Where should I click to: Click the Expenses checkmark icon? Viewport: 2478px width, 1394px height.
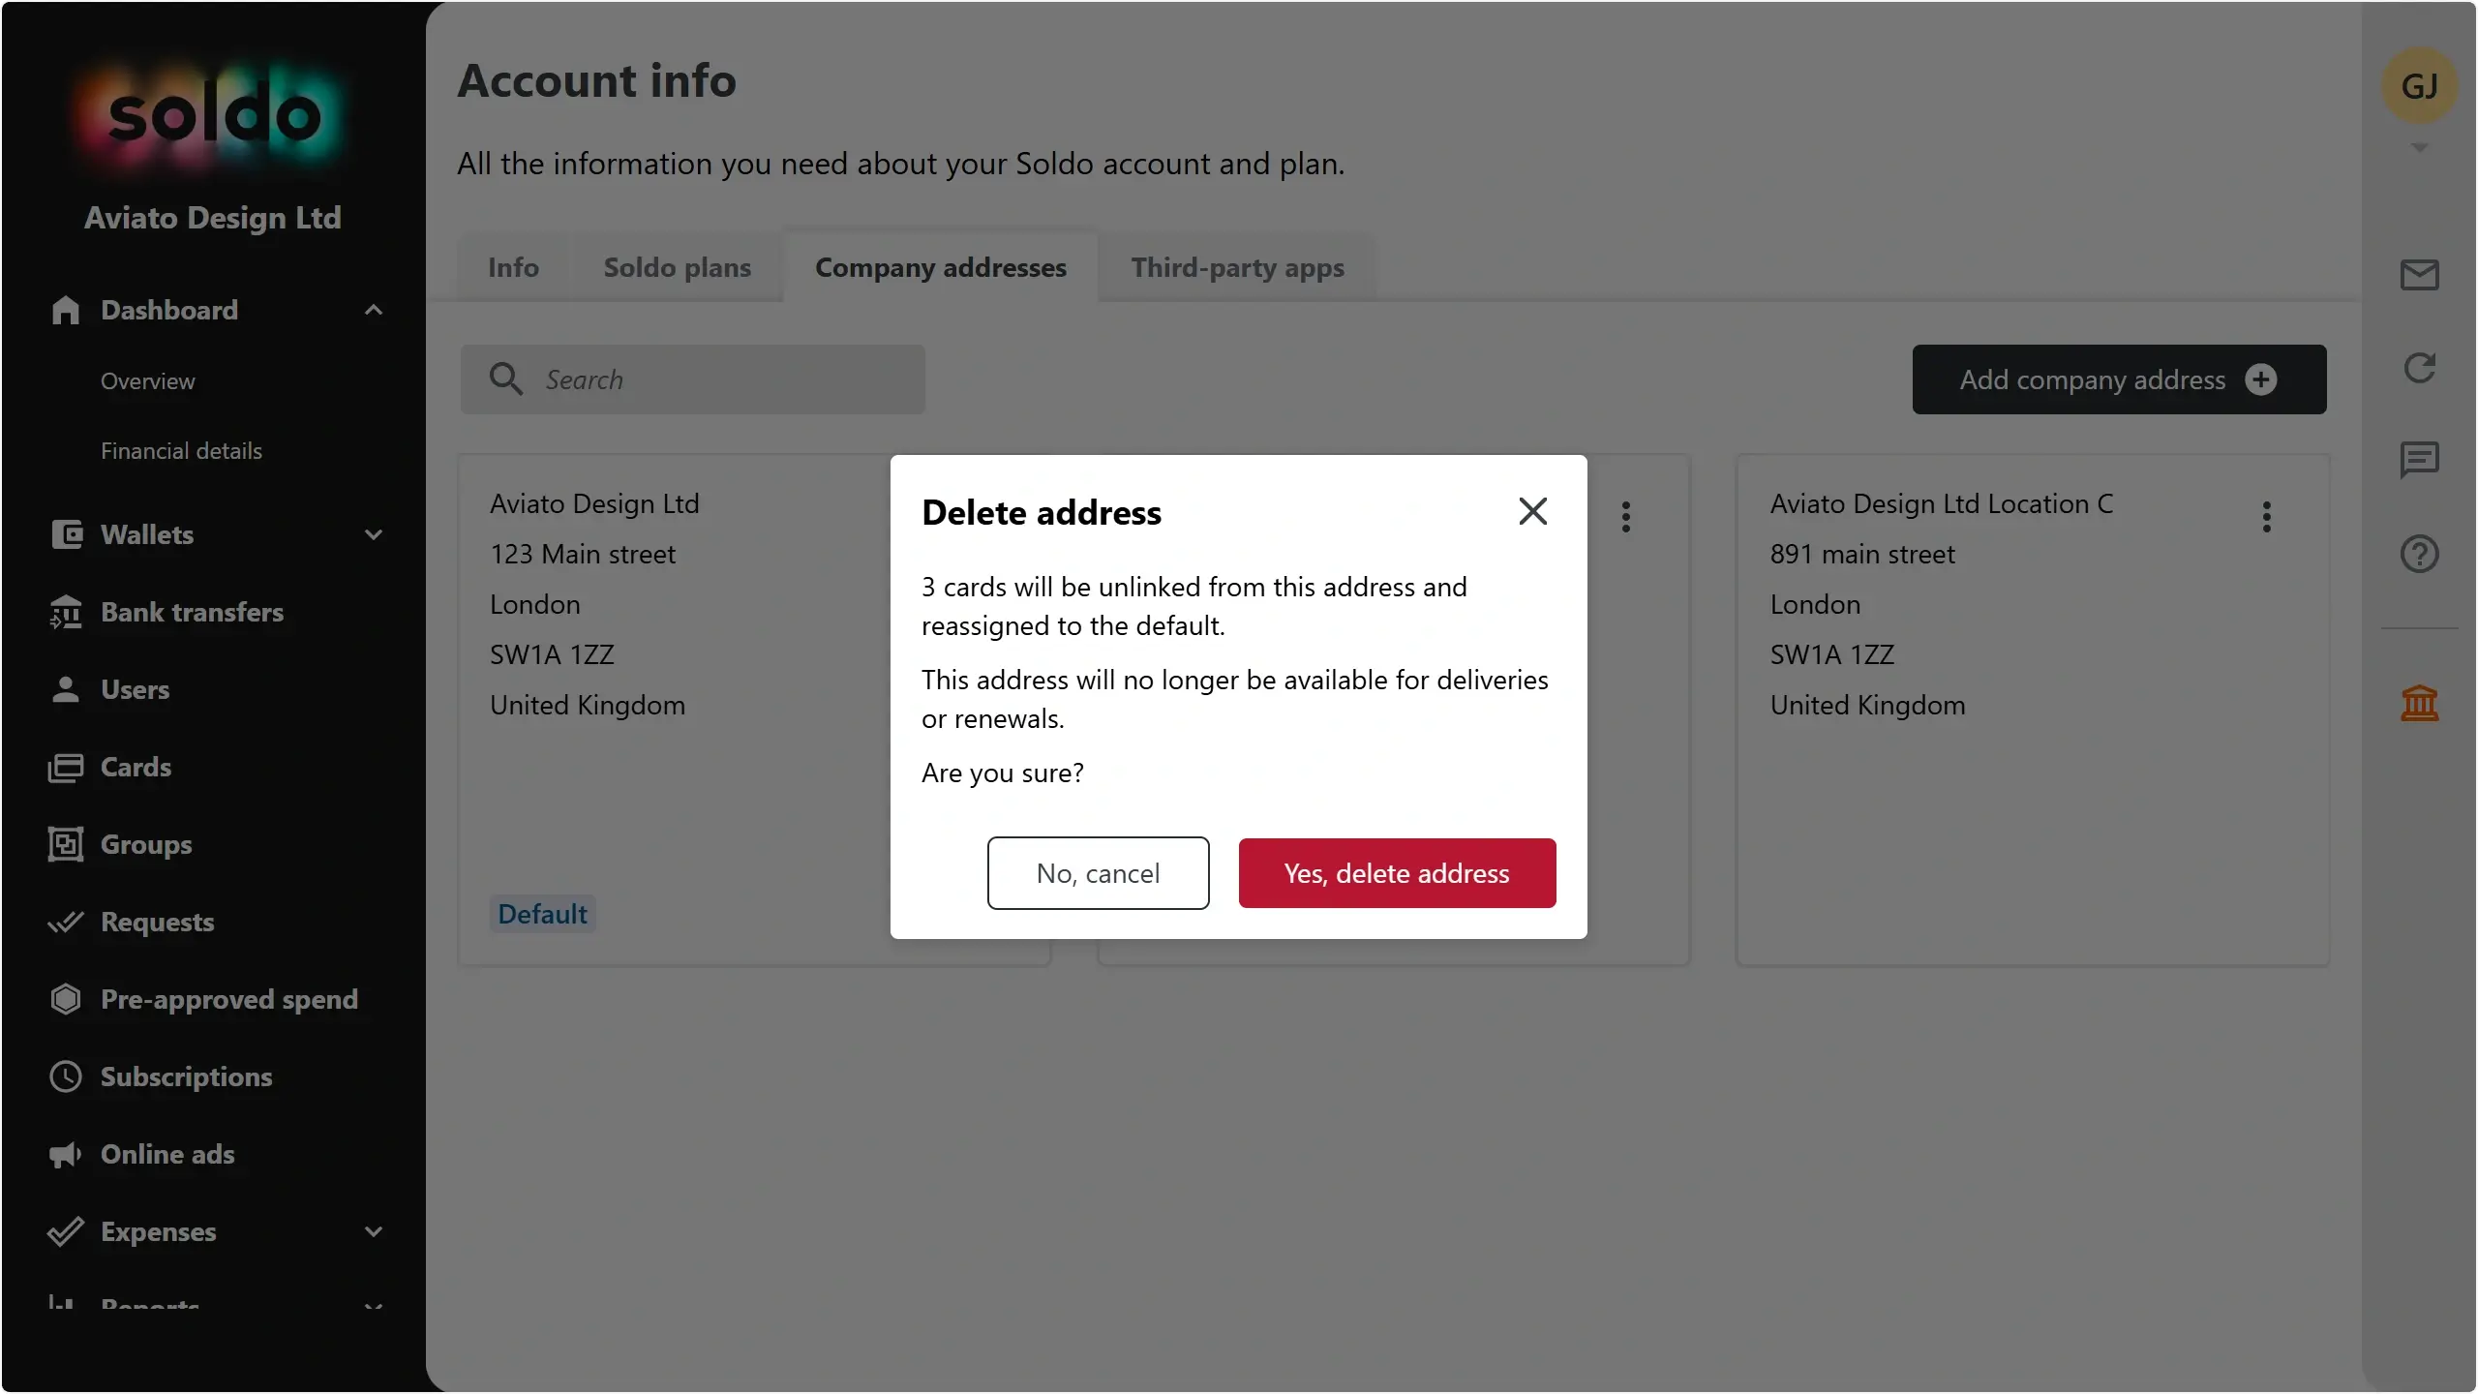coord(66,1231)
